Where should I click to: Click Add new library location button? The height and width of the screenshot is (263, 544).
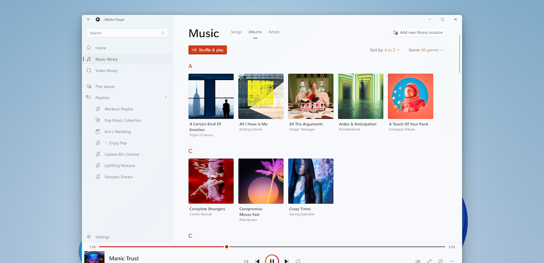click(418, 32)
